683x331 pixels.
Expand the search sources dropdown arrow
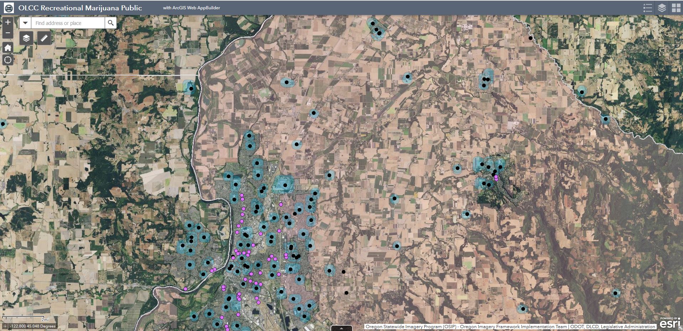(25, 23)
